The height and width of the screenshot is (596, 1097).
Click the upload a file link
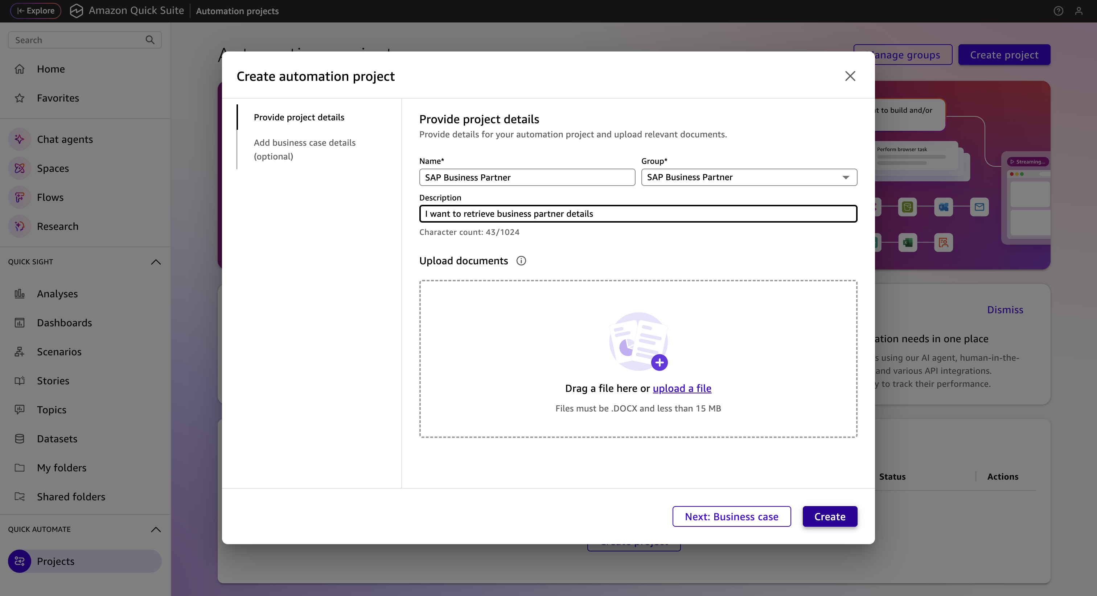[x=682, y=388]
